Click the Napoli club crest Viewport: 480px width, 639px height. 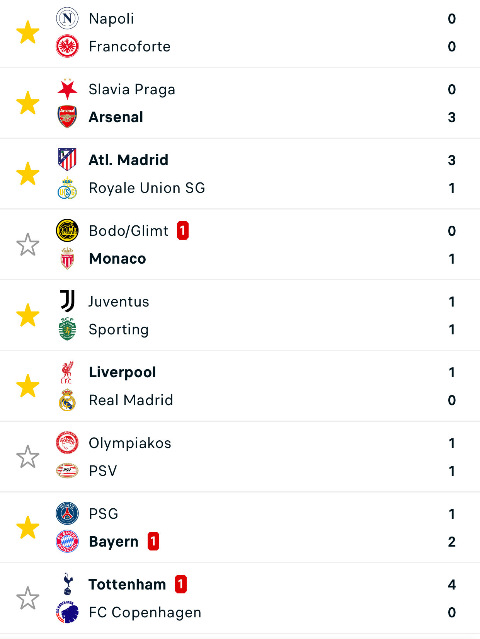67,19
